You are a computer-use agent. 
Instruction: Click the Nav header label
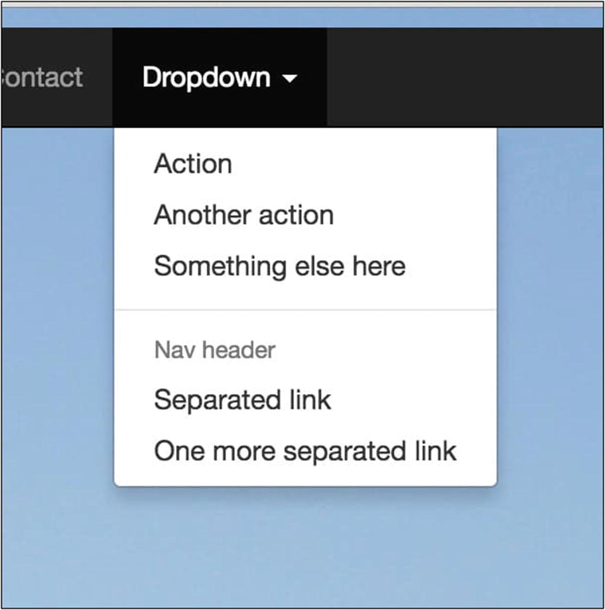(x=215, y=350)
